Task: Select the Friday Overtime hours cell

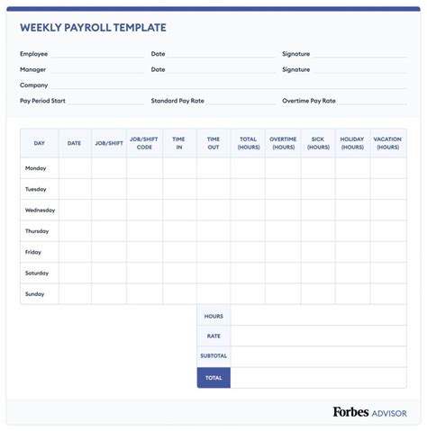Action: (x=283, y=252)
